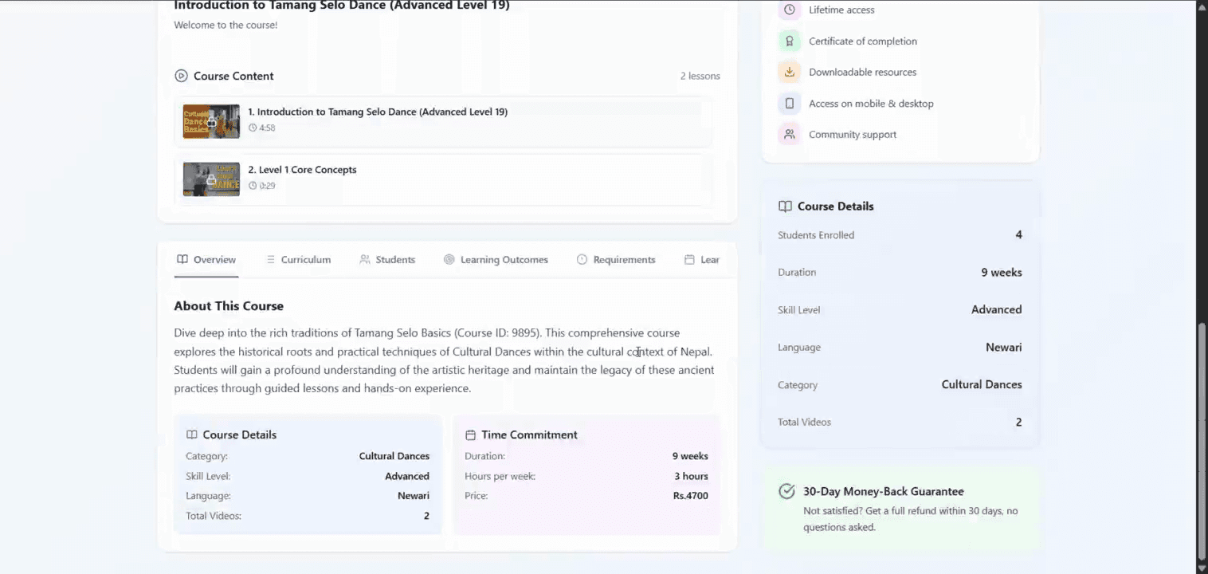Click the Time Commitment heading text
The image size is (1208, 574).
[529, 434]
